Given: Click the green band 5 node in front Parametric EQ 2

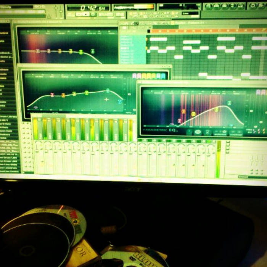Looking at the screenshot, I should pos(229,103).
